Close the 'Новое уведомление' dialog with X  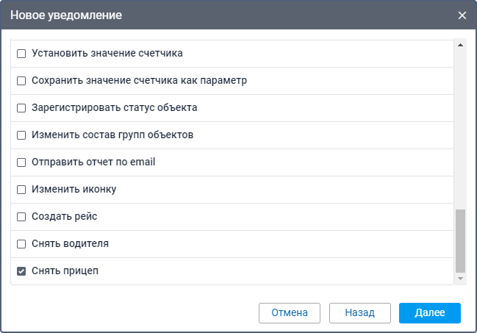(462, 15)
